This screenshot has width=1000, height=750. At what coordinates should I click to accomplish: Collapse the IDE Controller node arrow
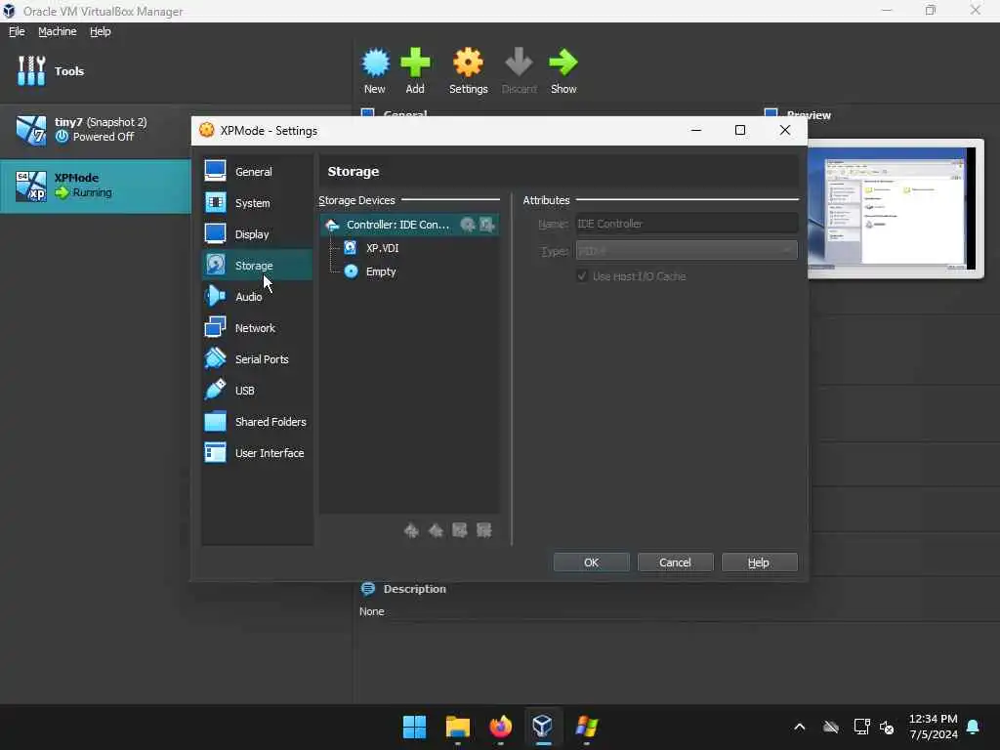coord(332,225)
